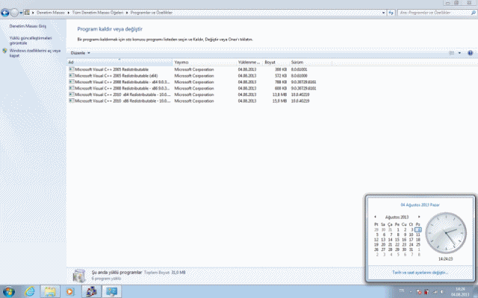Expand the arrow after Denetim Masası breadcrumb
This screenshot has width=478, height=298.
coord(69,13)
